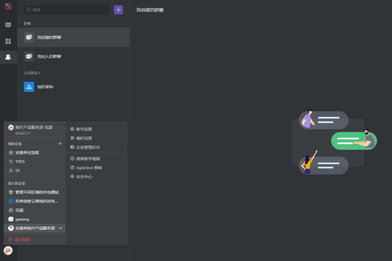Open the apps grid sidebar icon

[x=8, y=41]
